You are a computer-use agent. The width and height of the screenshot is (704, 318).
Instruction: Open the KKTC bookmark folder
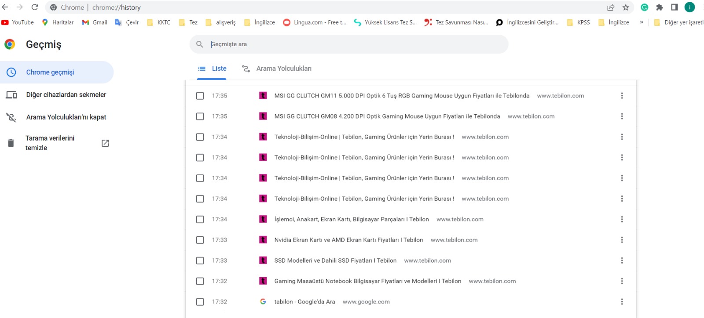(158, 22)
